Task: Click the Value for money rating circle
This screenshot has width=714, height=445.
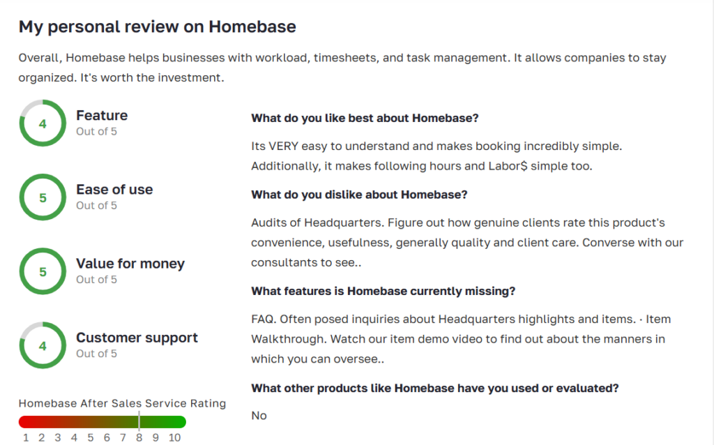Action: point(43,272)
